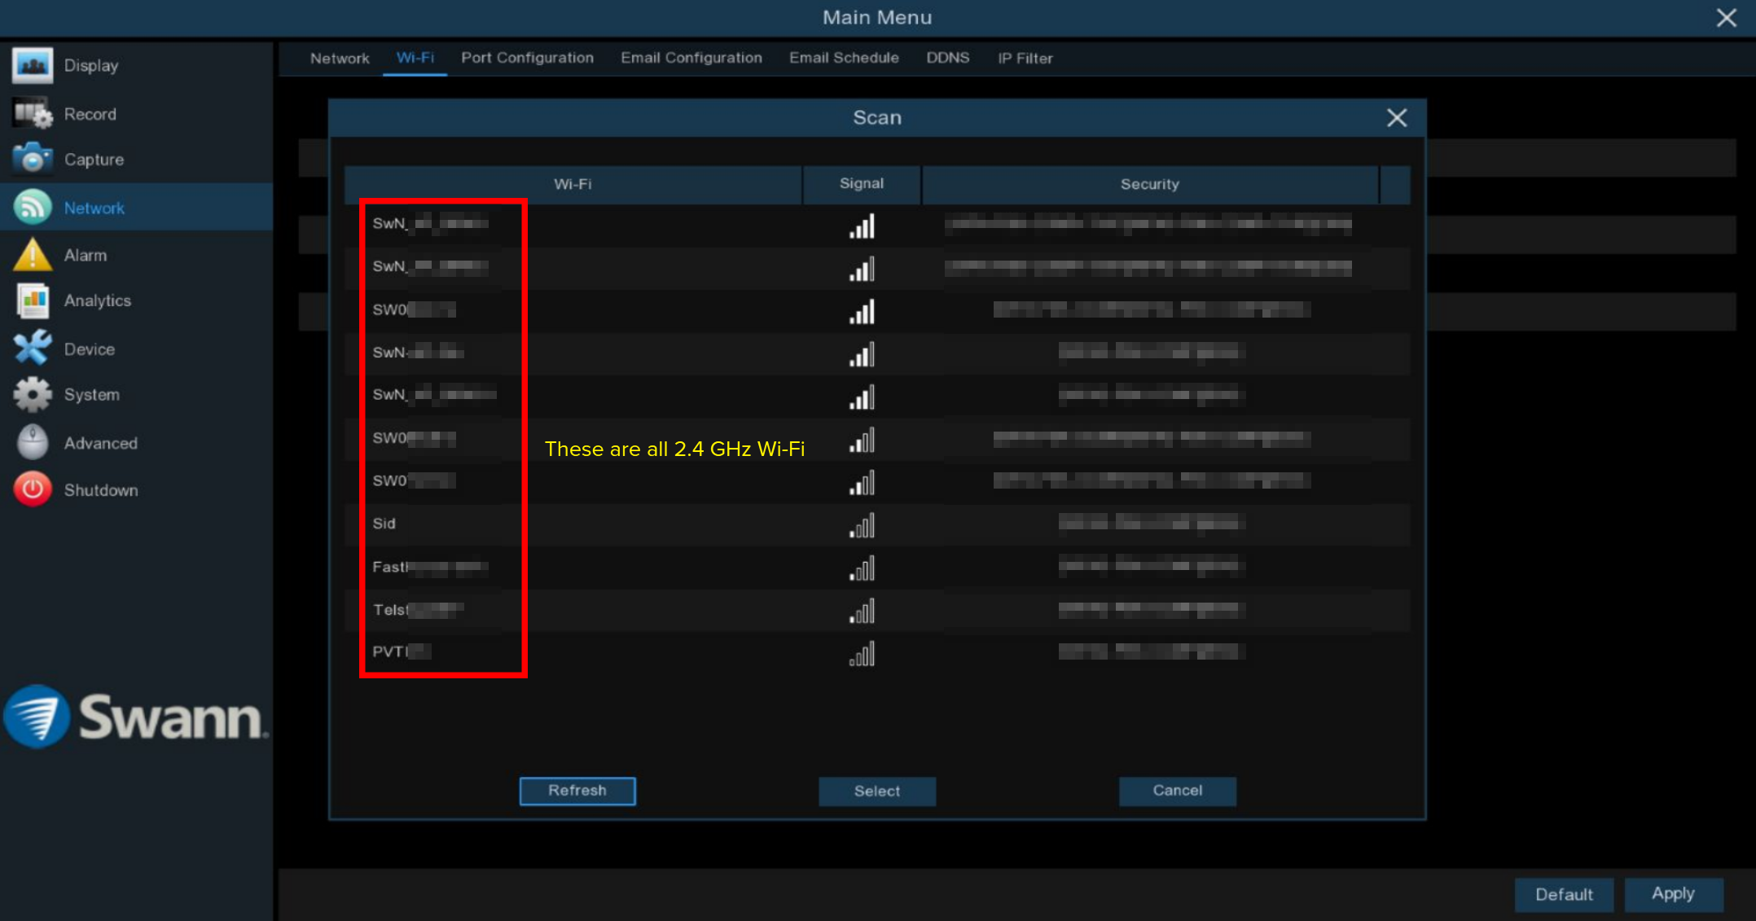This screenshot has height=921, width=1756.
Task: Go to the DDNS tab
Action: [x=947, y=58]
